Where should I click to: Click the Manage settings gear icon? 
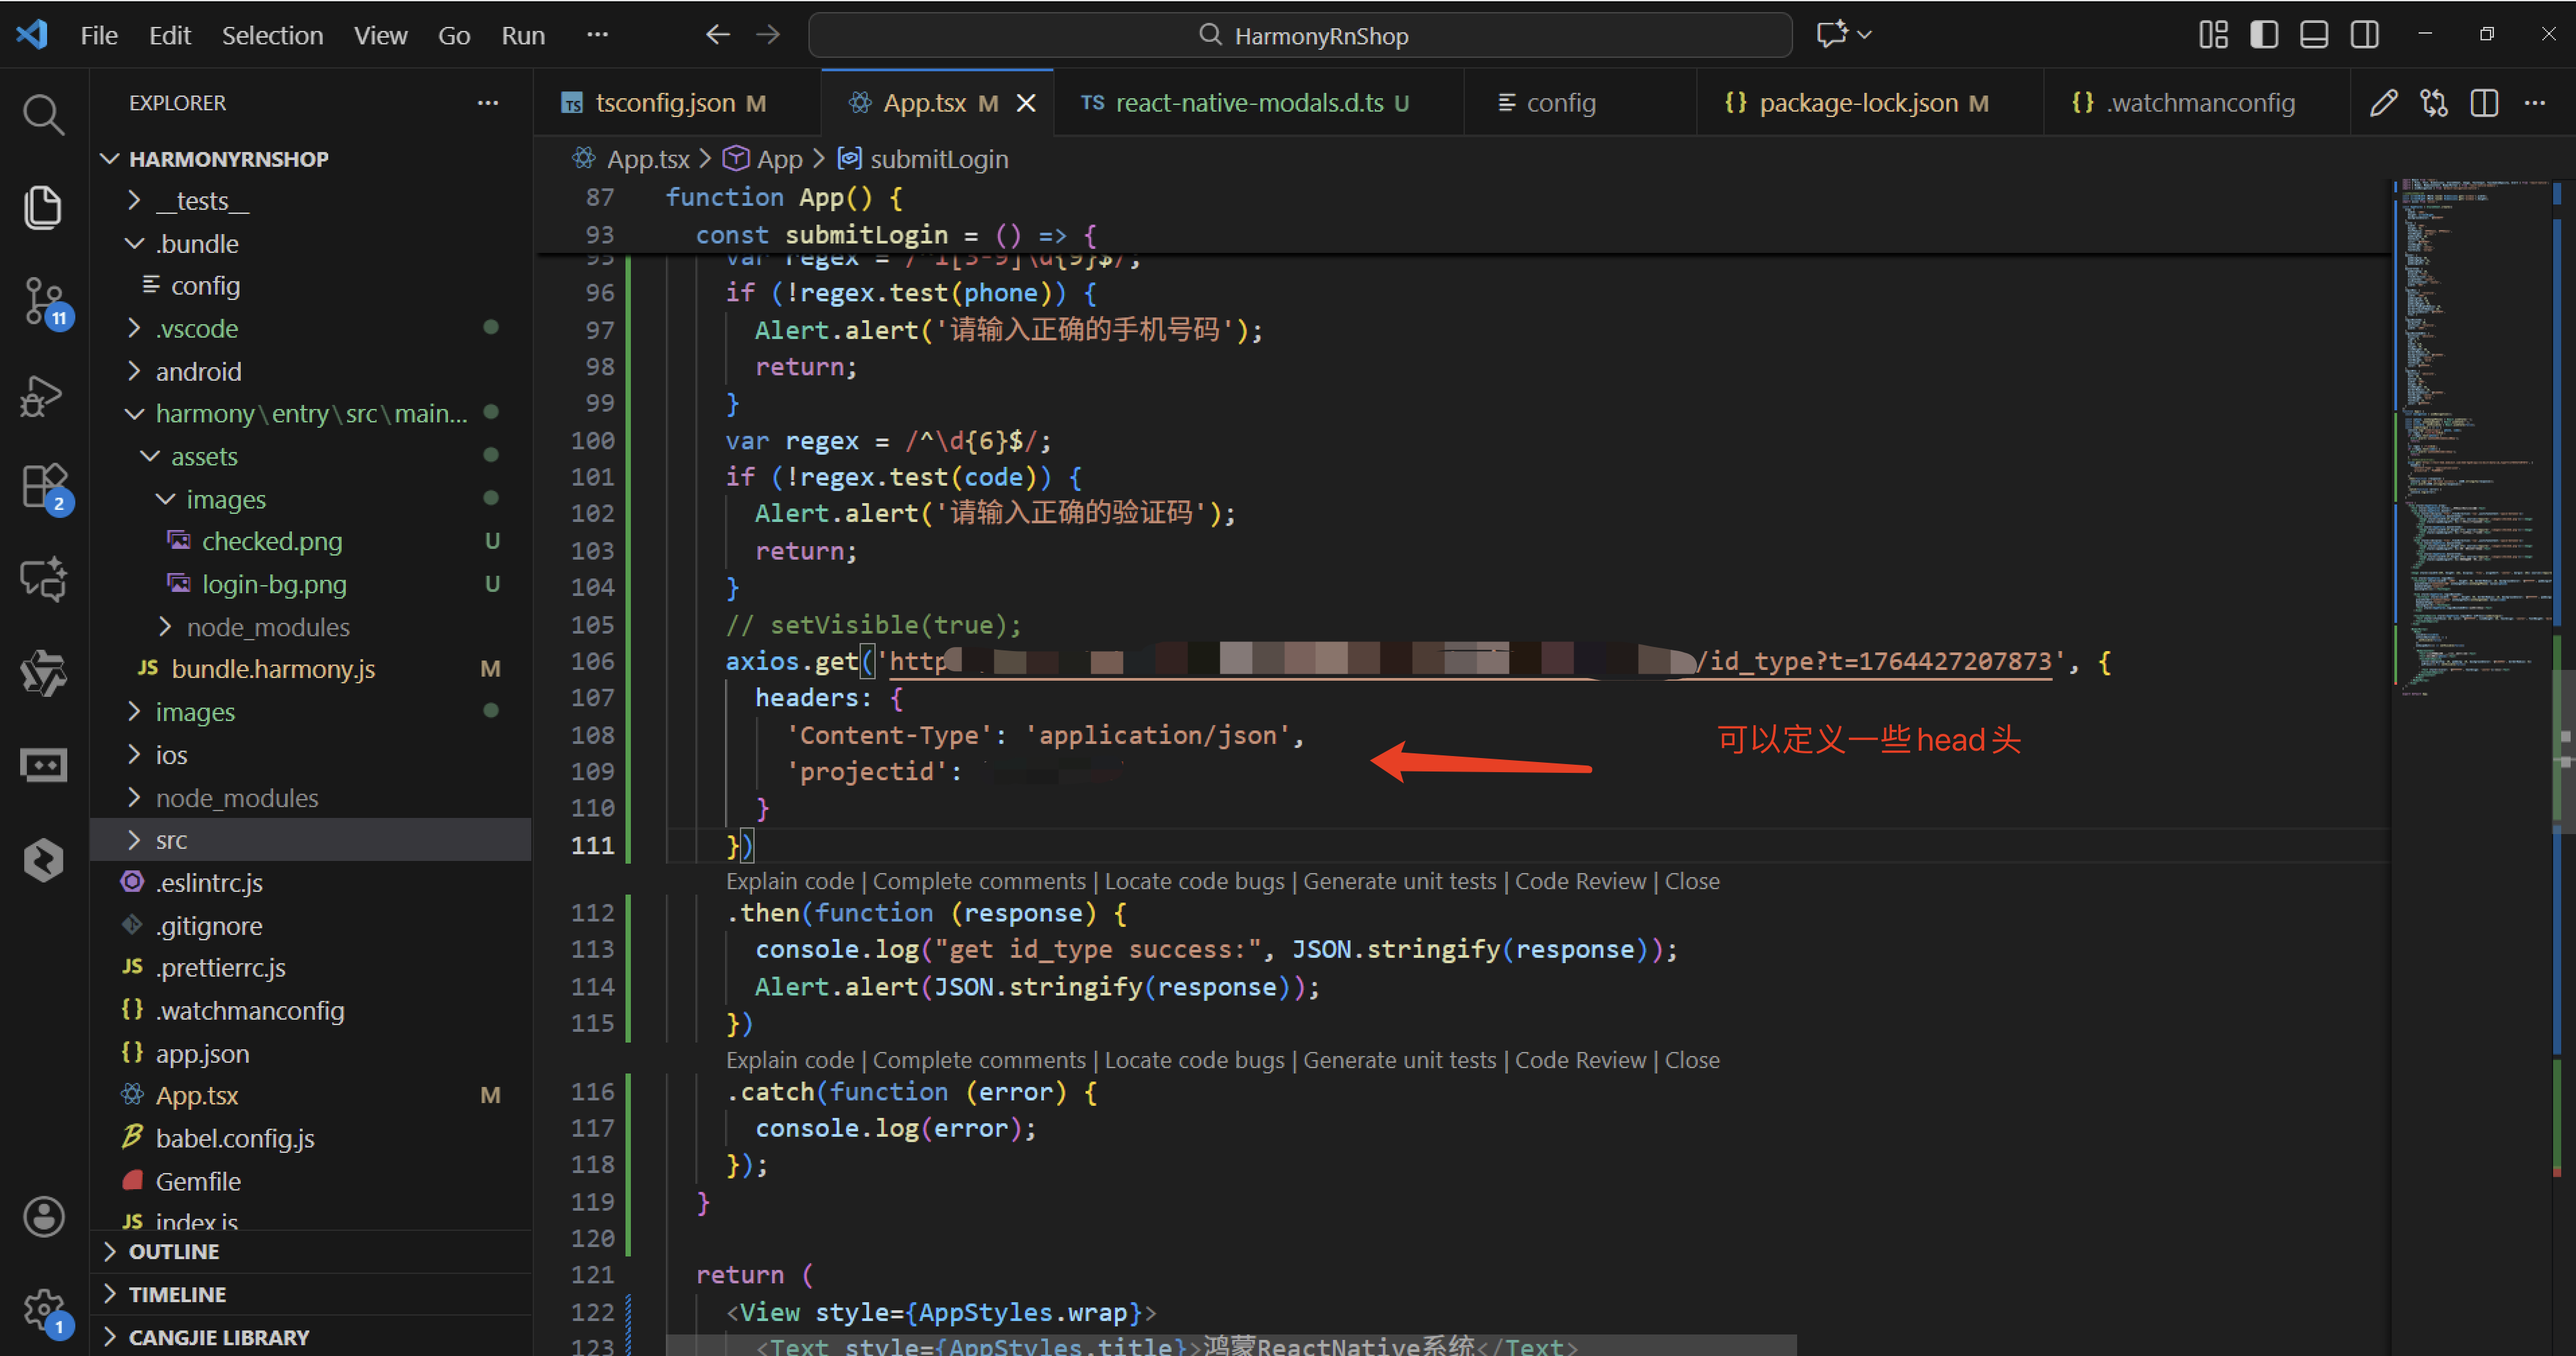coord(43,1308)
